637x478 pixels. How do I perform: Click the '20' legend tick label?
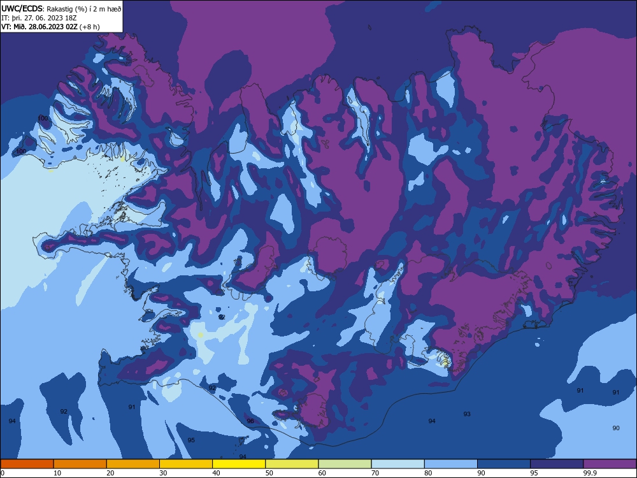[x=110, y=473]
